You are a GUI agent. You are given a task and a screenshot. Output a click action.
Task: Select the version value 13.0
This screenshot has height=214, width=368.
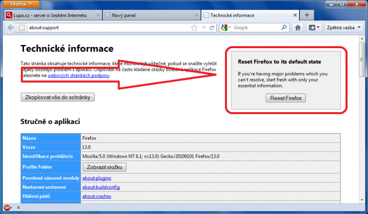tap(86, 147)
